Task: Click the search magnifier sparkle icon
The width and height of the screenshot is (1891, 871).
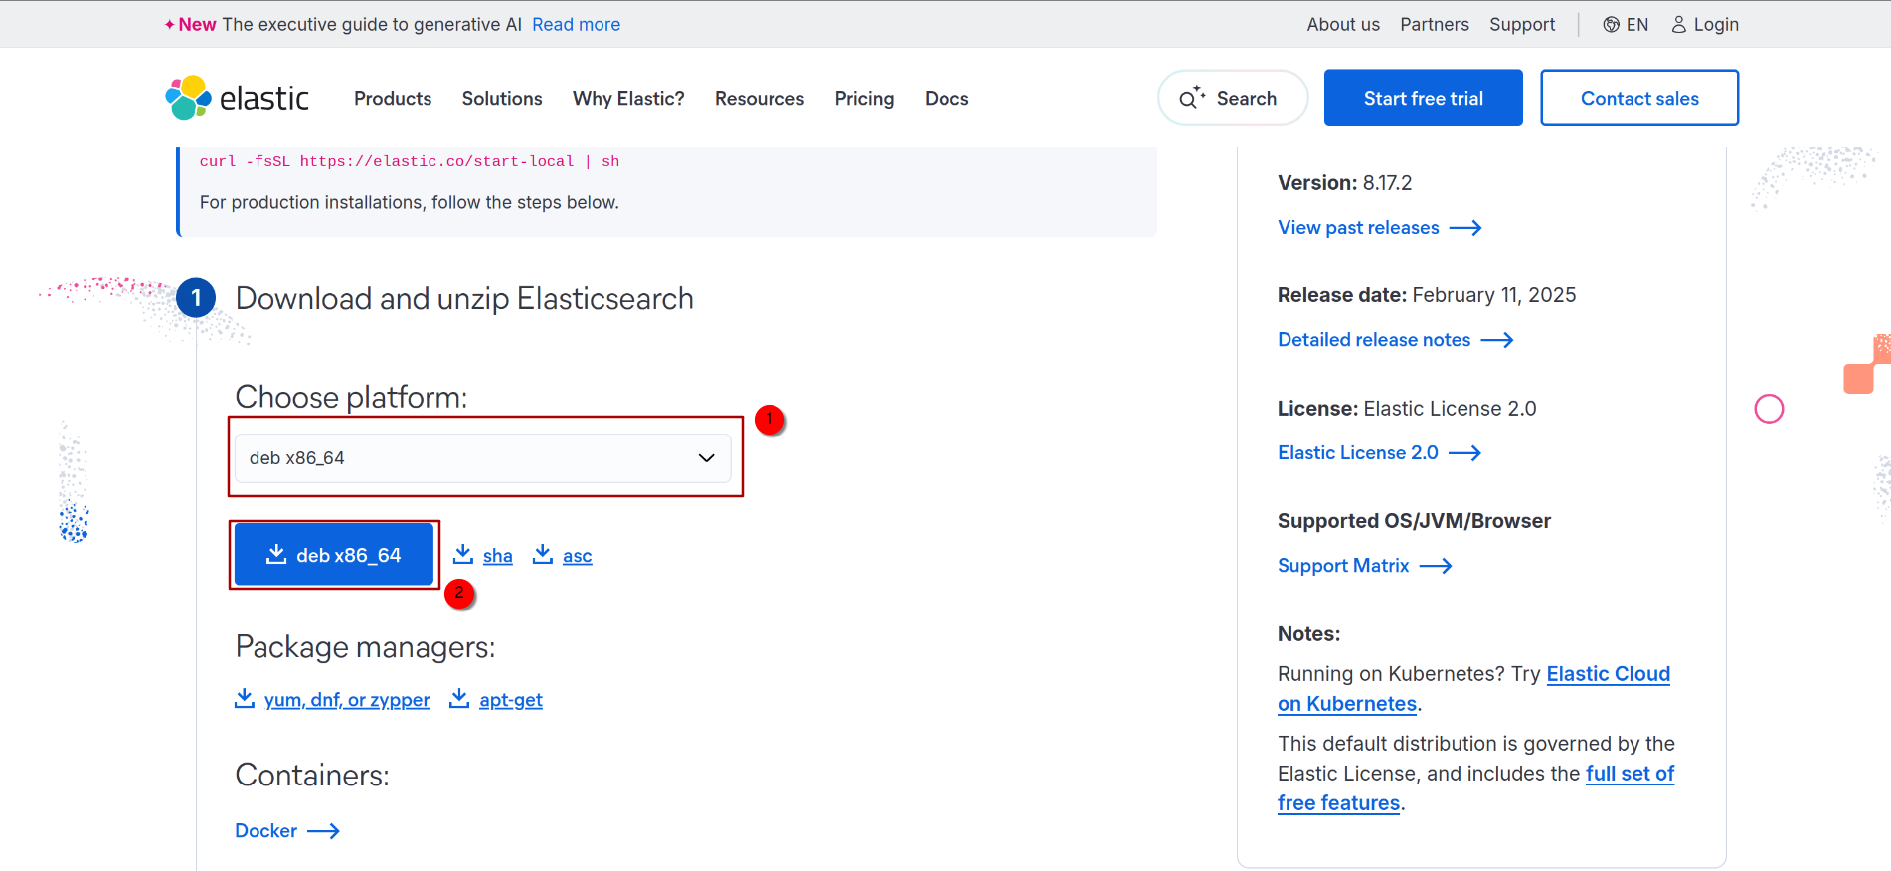Action: (x=1192, y=97)
